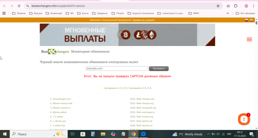Viewport: 258px width, 138px height.
Task: Open the Extensions puzzle icon
Action: click(x=235, y=6)
